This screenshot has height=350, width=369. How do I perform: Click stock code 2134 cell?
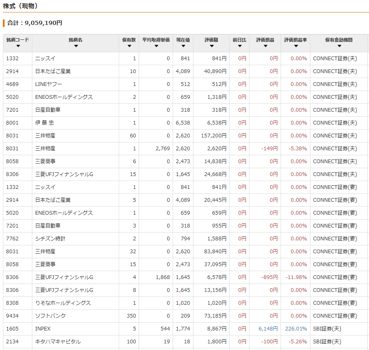(18, 342)
